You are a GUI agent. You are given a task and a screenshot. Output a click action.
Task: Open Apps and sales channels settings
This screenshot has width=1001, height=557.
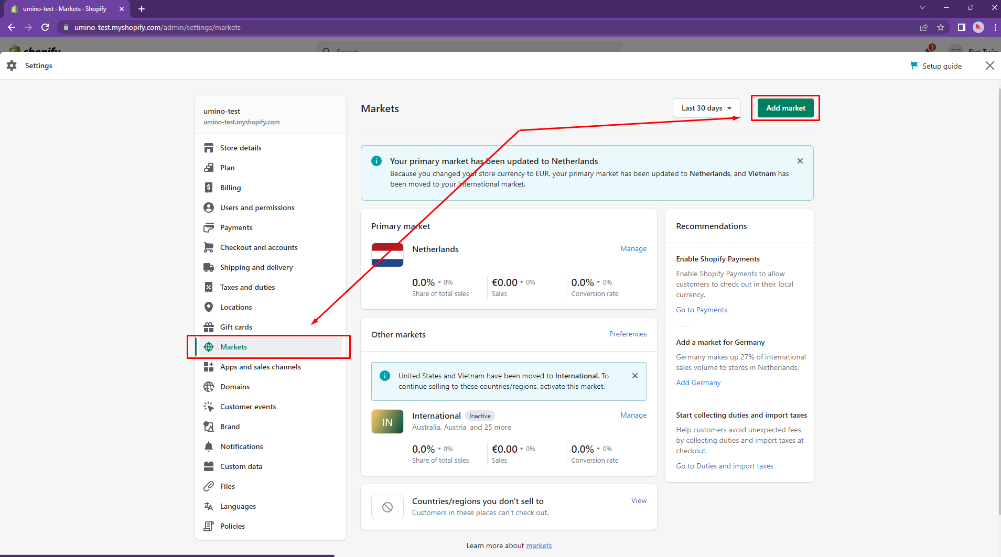pos(260,367)
